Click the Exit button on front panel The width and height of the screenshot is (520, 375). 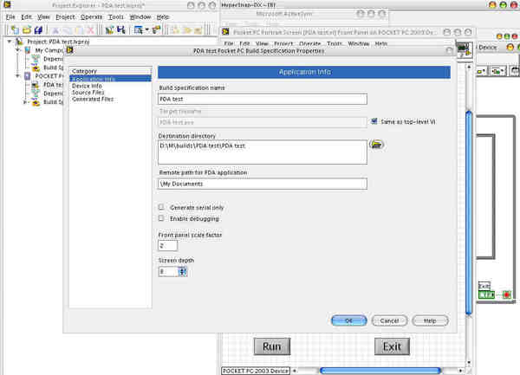[392, 346]
